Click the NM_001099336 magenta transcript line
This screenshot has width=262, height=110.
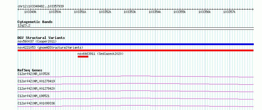[x=135, y=106]
